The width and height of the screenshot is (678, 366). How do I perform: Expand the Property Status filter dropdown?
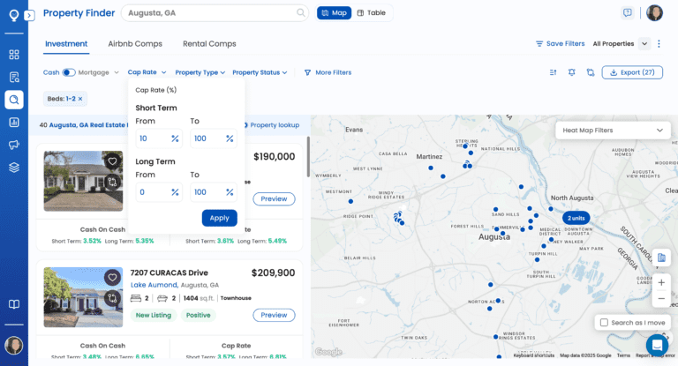point(260,72)
